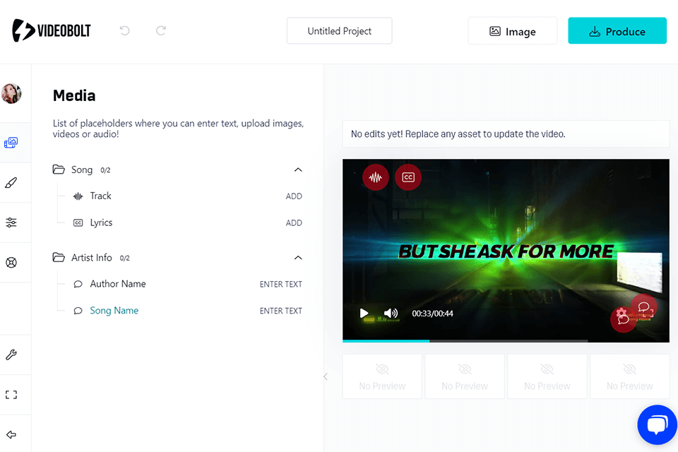Click ADD next to Lyrics
Image resolution: width=678 pixels, height=452 pixels.
click(294, 222)
